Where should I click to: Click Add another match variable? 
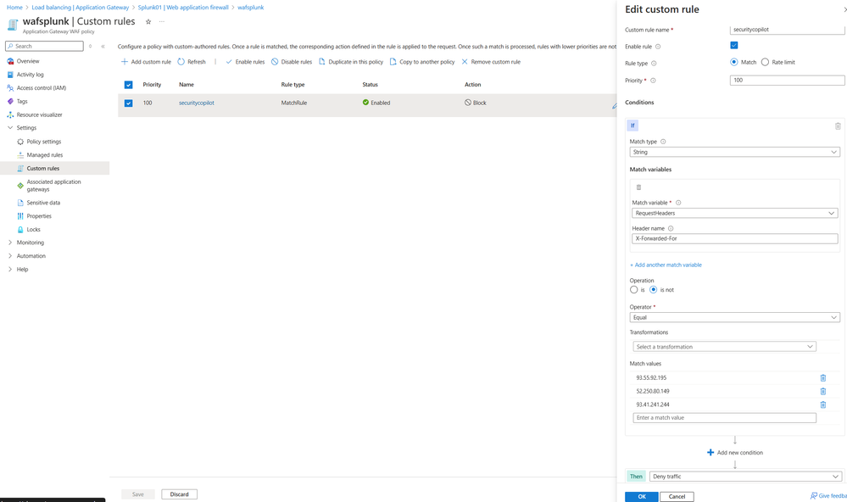(666, 265)
